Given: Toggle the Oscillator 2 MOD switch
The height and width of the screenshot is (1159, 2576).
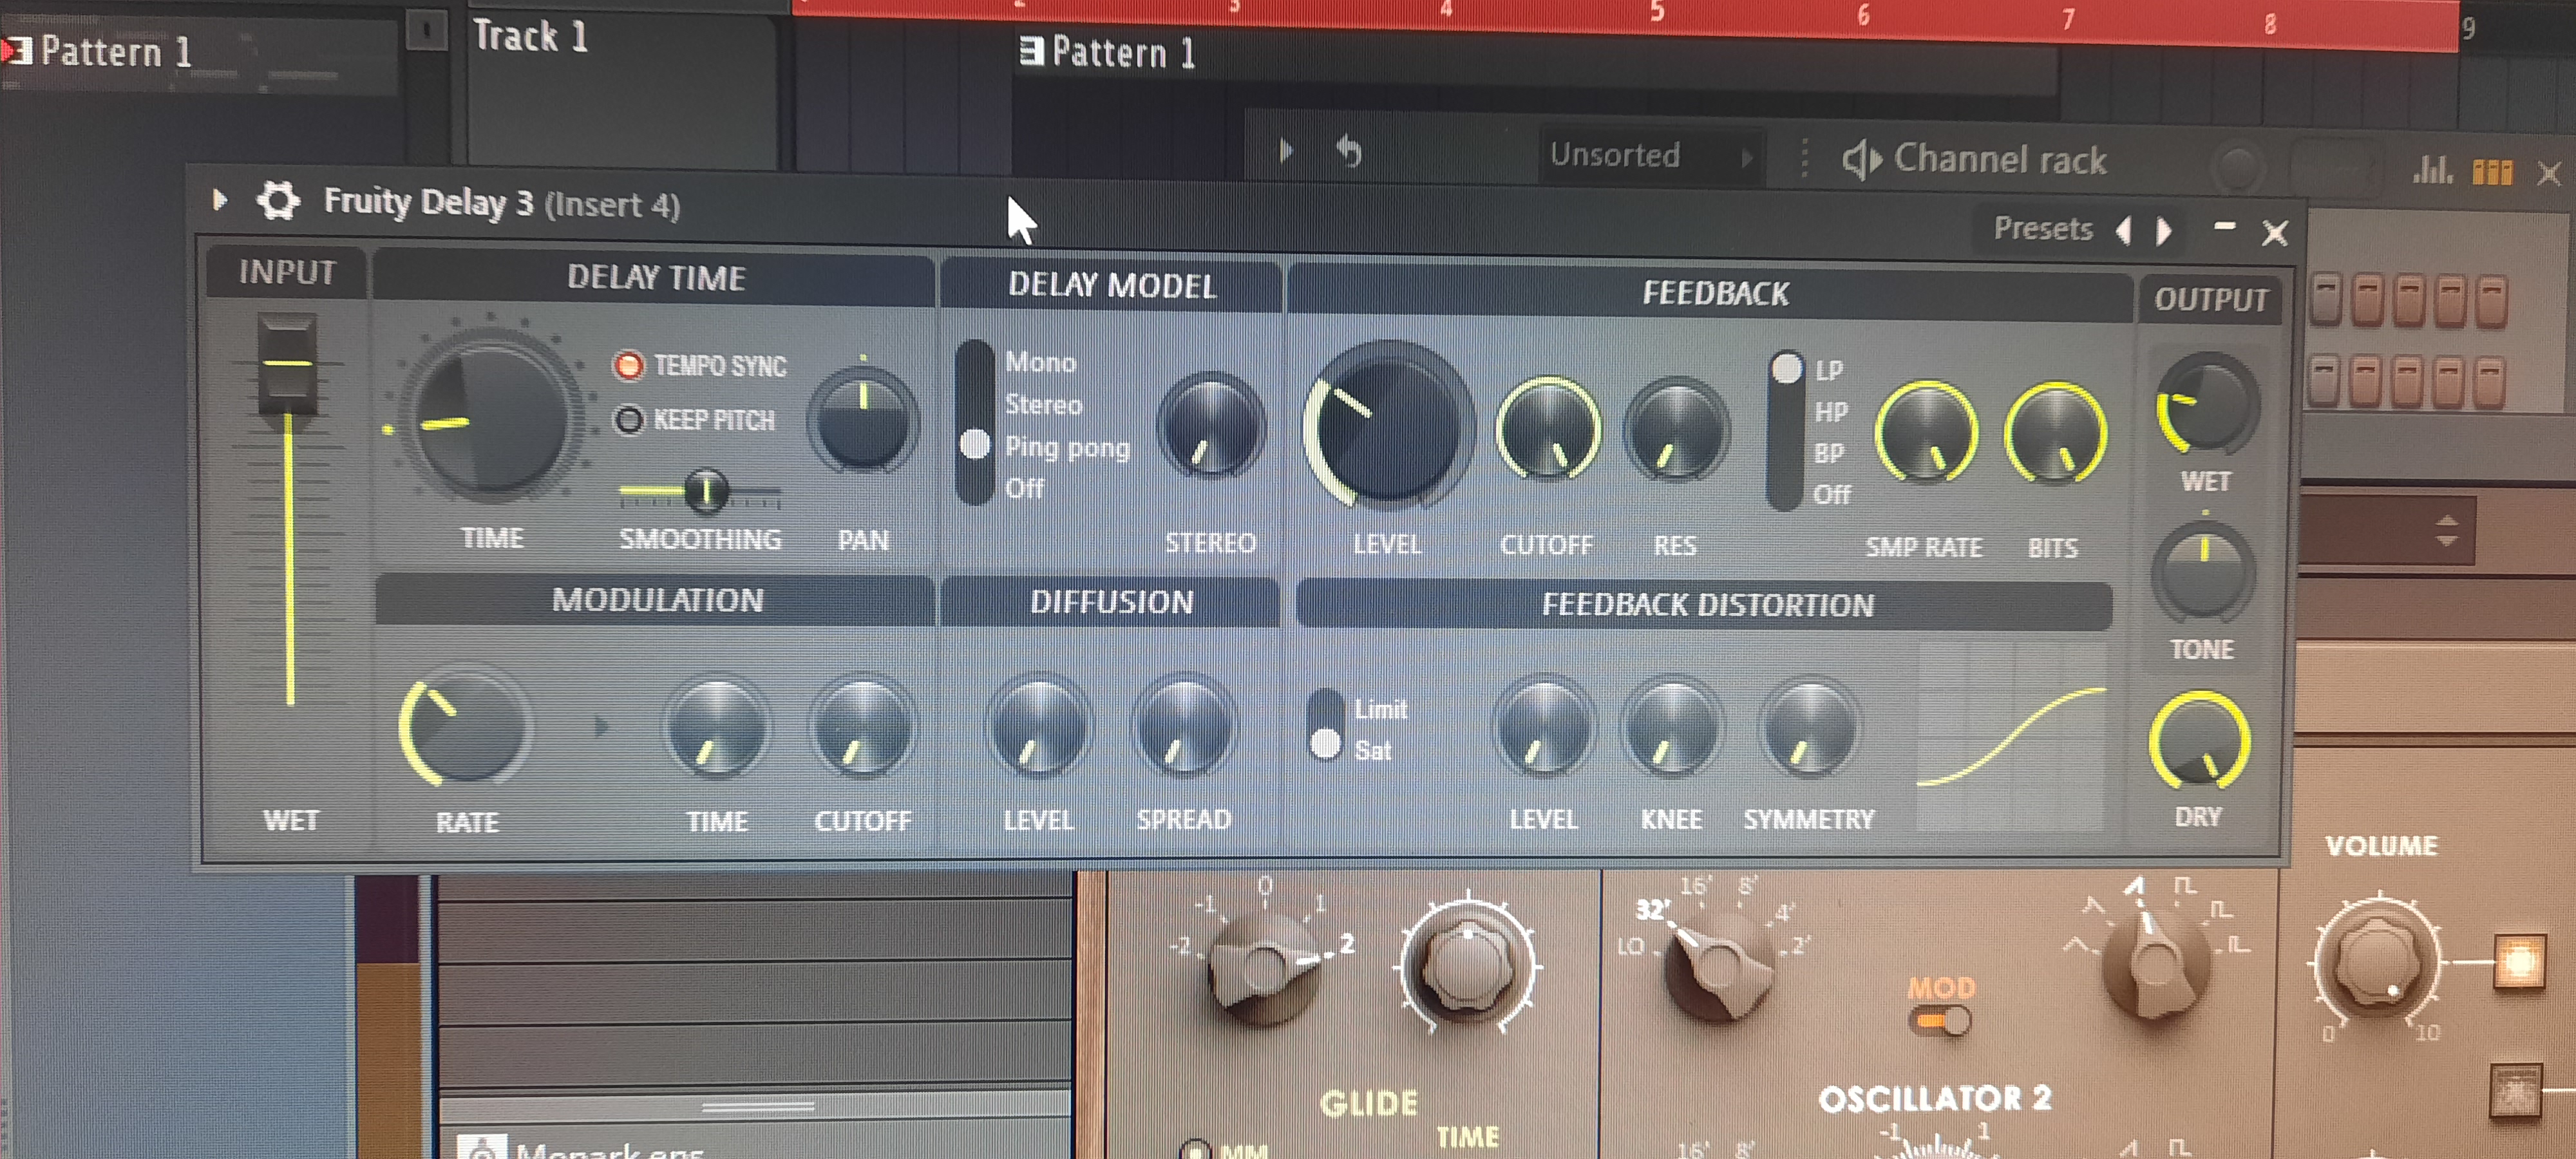Looking at the screenshot, I should pos(1941,1021).
